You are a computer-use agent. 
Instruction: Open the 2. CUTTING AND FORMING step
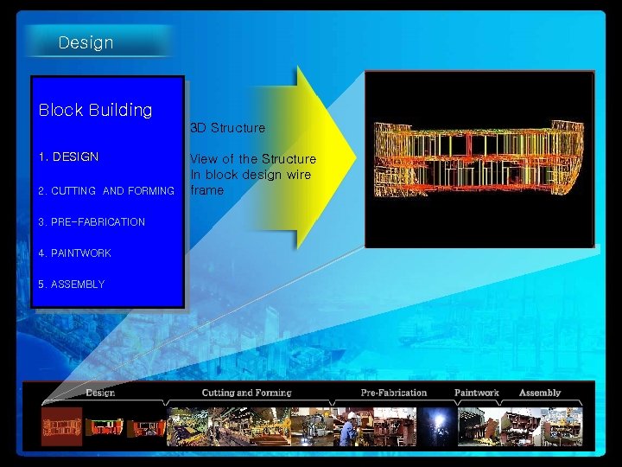106,191
